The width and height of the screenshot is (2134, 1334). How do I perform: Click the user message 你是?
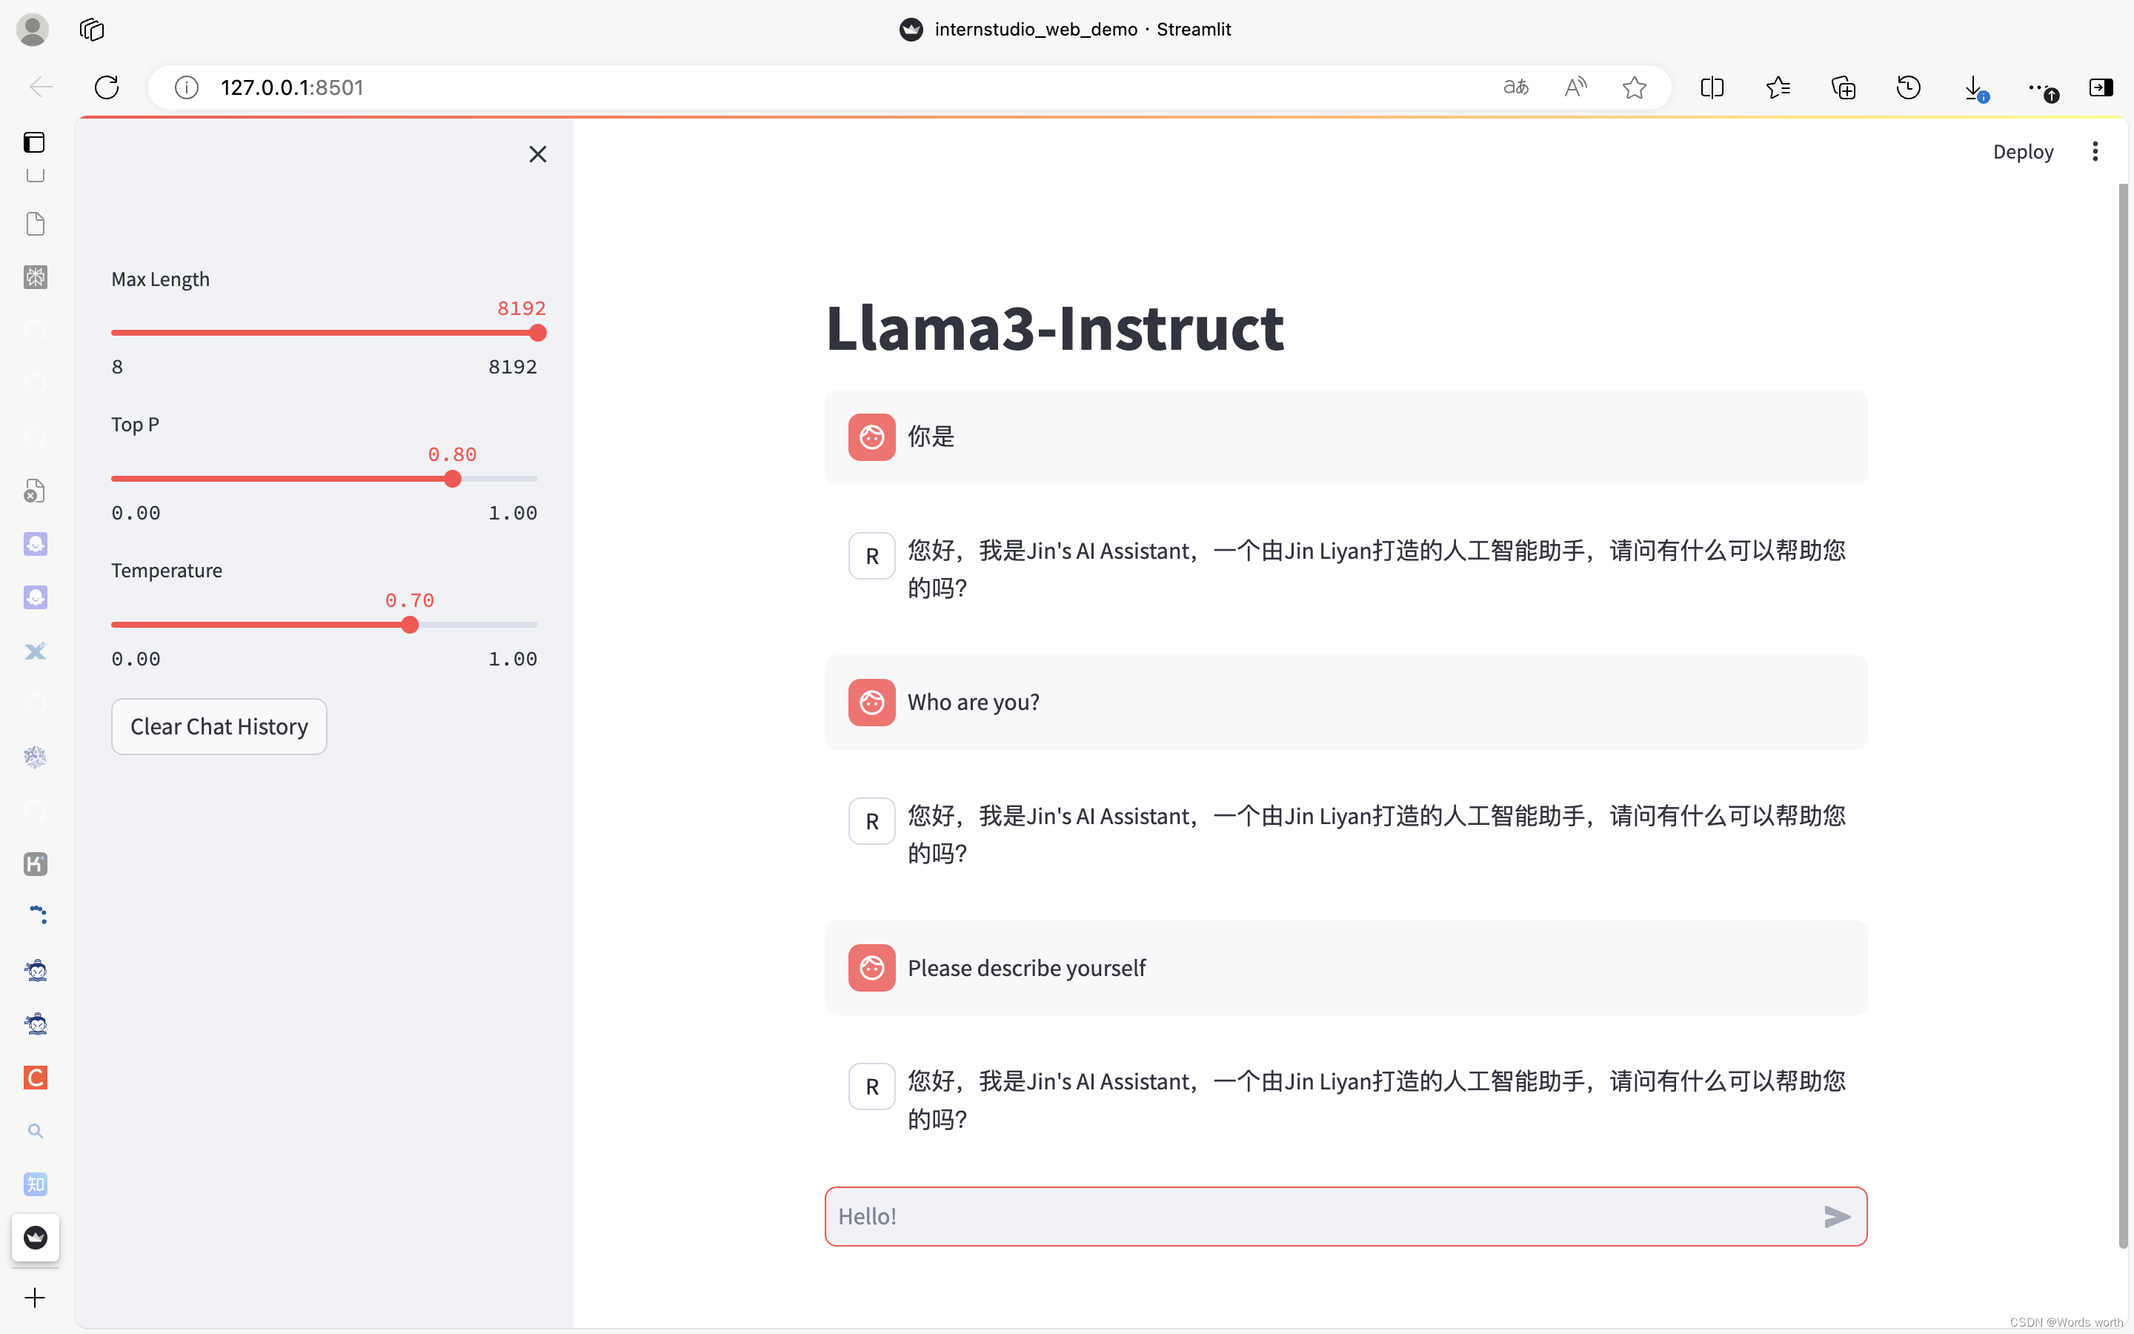coord(931,437)
